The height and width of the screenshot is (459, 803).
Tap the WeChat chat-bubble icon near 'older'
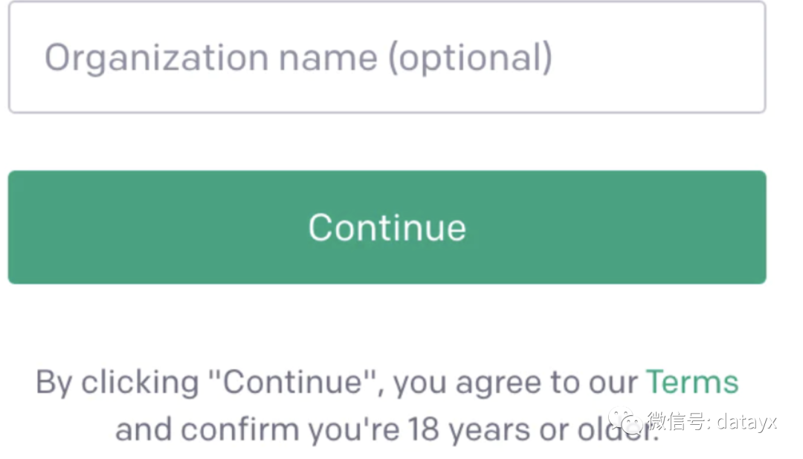click(x=625, y=421)
